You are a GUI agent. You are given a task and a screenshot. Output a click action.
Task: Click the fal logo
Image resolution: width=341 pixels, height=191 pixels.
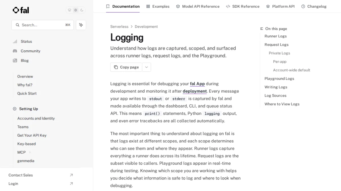click(21, 10)
